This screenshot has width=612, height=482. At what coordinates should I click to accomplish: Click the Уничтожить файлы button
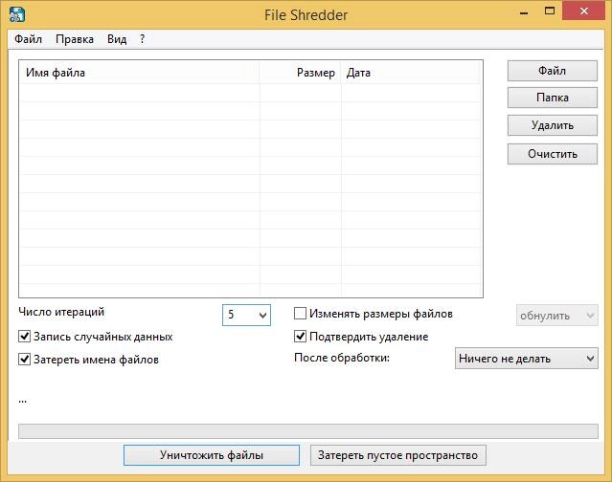click(x=212, y=455)
